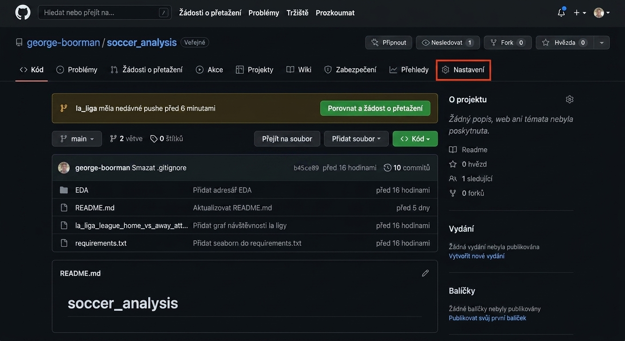Expand the dropdown arrow next to Hvězda
Viewport: 625px width, 341px height.
(602, 43)
